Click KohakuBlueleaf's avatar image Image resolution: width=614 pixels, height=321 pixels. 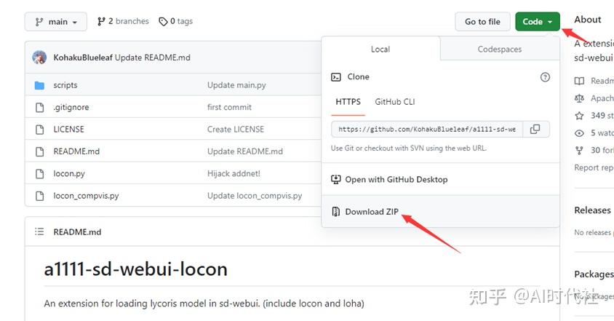pos(40,58)
